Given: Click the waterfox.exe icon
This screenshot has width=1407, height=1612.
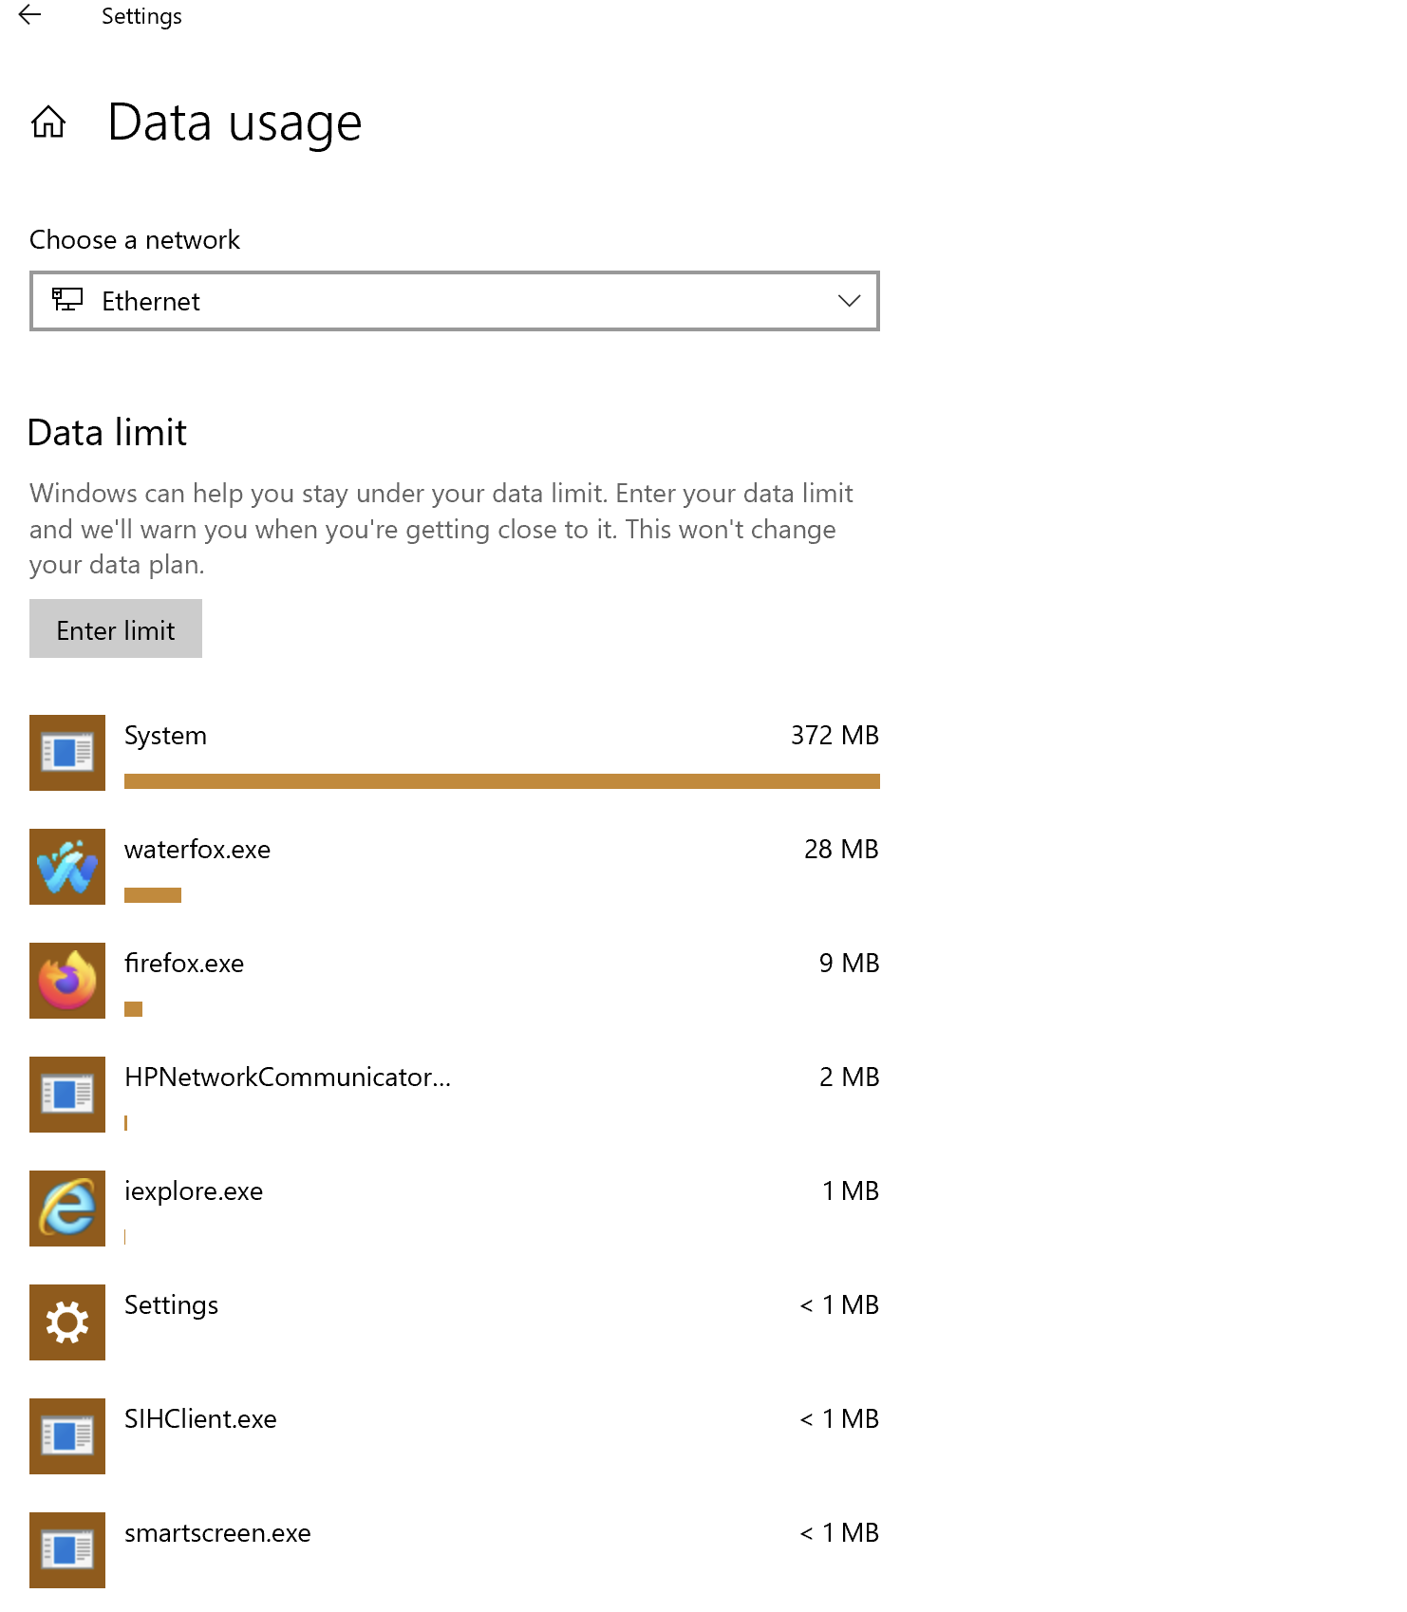Looking at the screenshot, I should click(67, 867).
